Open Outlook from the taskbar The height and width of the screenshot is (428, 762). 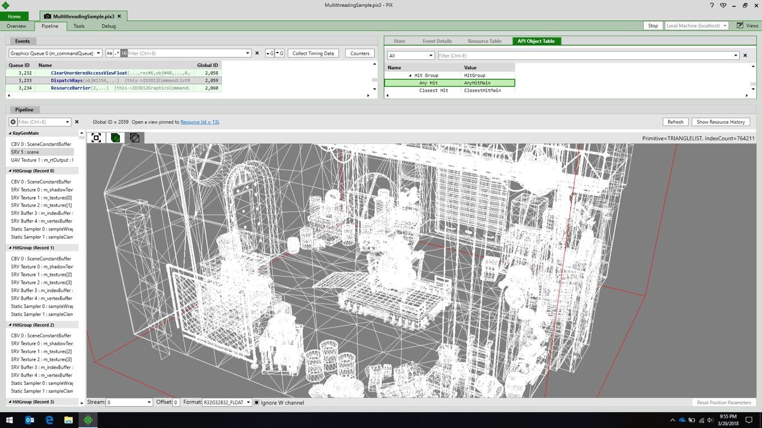[x=30, y=420]
